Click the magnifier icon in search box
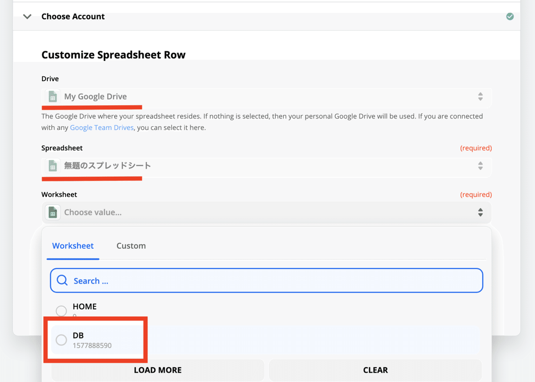 click(62, 280)
